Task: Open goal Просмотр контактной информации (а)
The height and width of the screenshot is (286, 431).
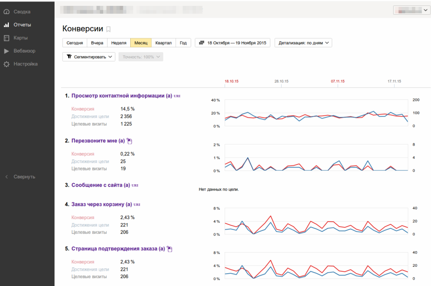Action: [121, 96]
